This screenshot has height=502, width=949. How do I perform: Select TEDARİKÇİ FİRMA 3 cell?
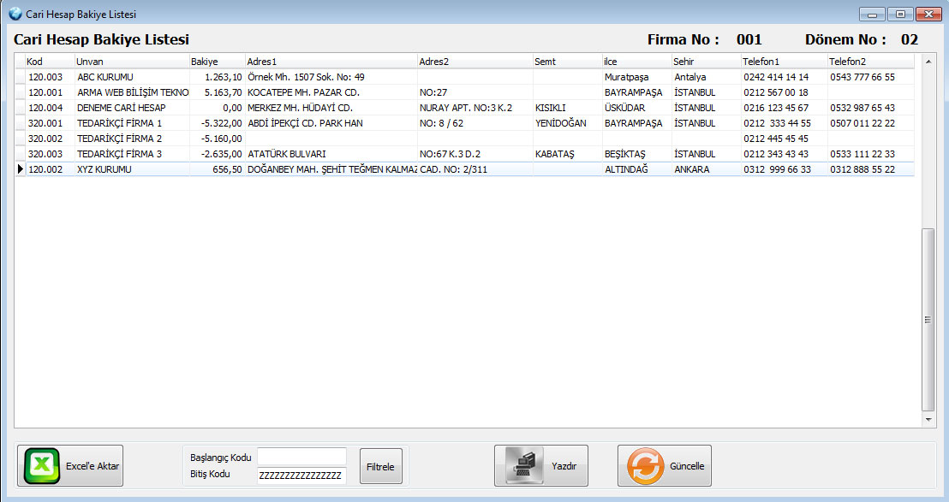click(x=132, y=154)
